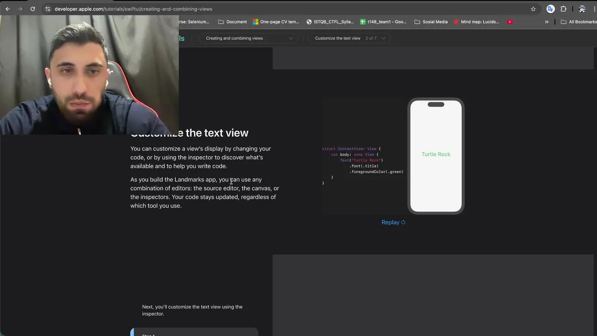Image resolution: width=597 pixels, height=336 pixels.
Task: Expand the Creating and combining views dropdown
Action: pos(249,38)
